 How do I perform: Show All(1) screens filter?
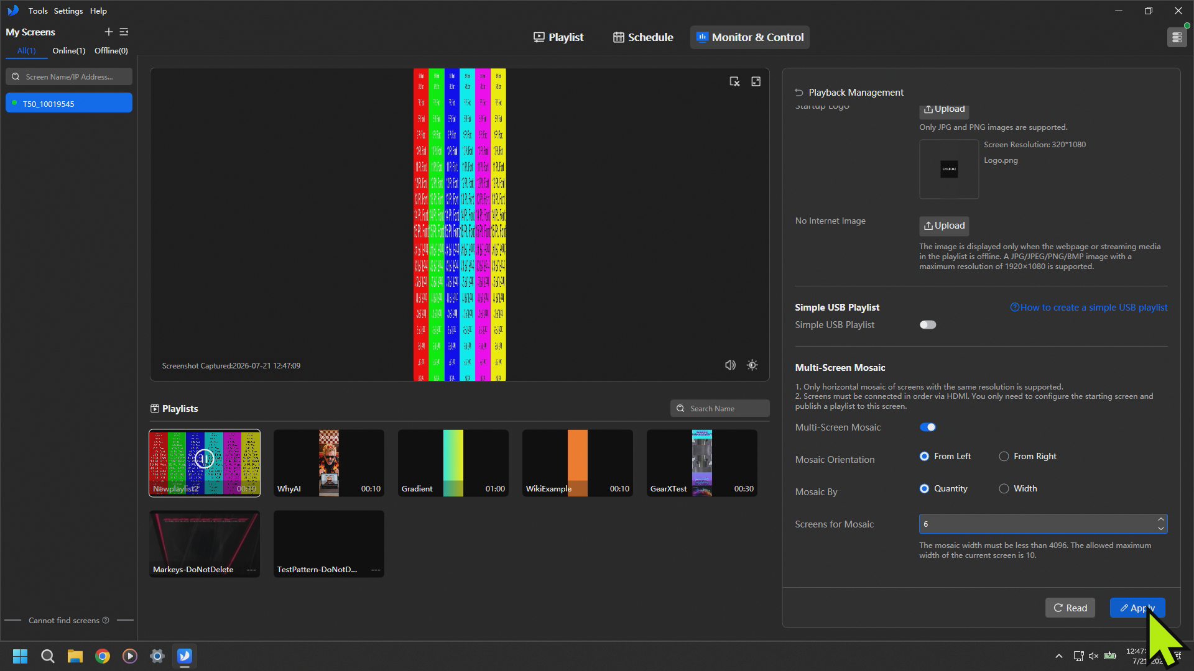click(x=26, y=51)
